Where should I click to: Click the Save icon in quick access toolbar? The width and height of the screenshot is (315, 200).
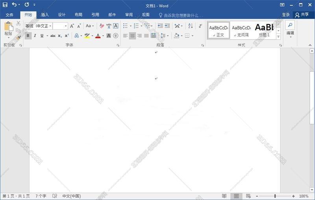click(x=5, y=5)
